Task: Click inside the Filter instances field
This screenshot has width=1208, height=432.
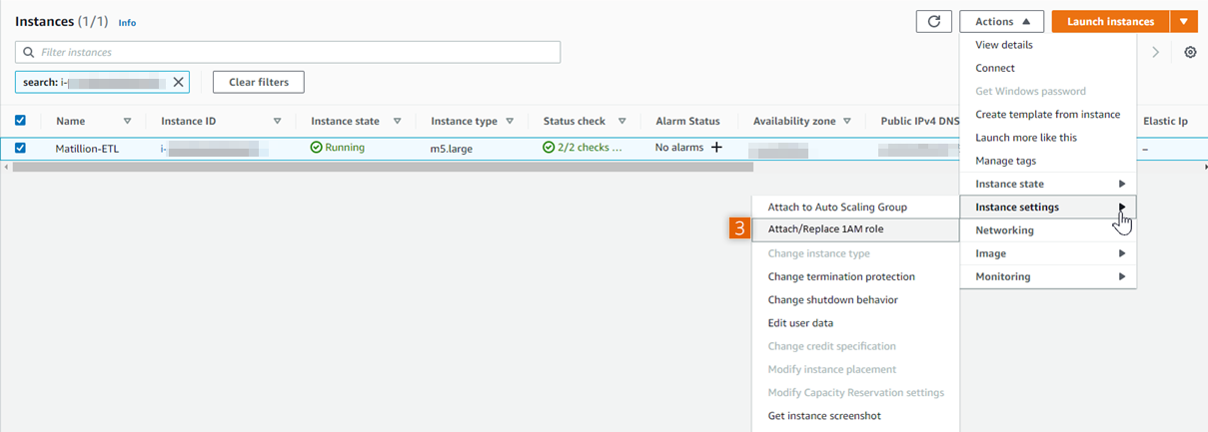Action: click(288, 52)
